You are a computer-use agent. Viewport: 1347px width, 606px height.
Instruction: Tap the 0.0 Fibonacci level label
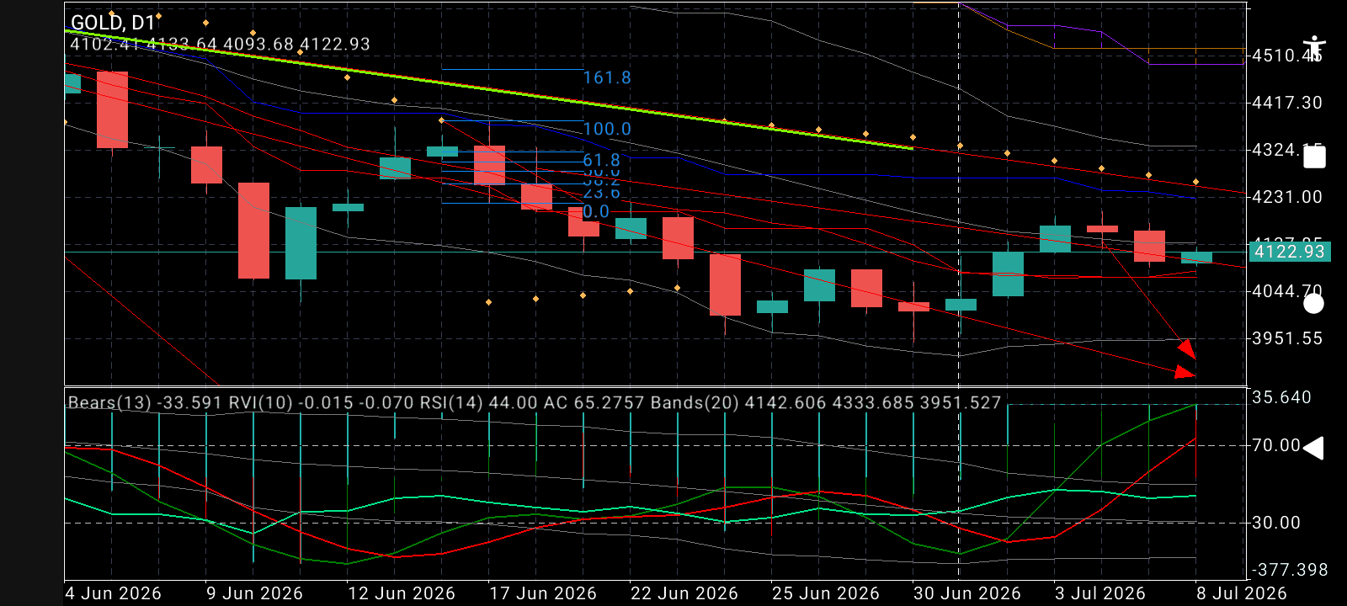(x=596, y=211)
